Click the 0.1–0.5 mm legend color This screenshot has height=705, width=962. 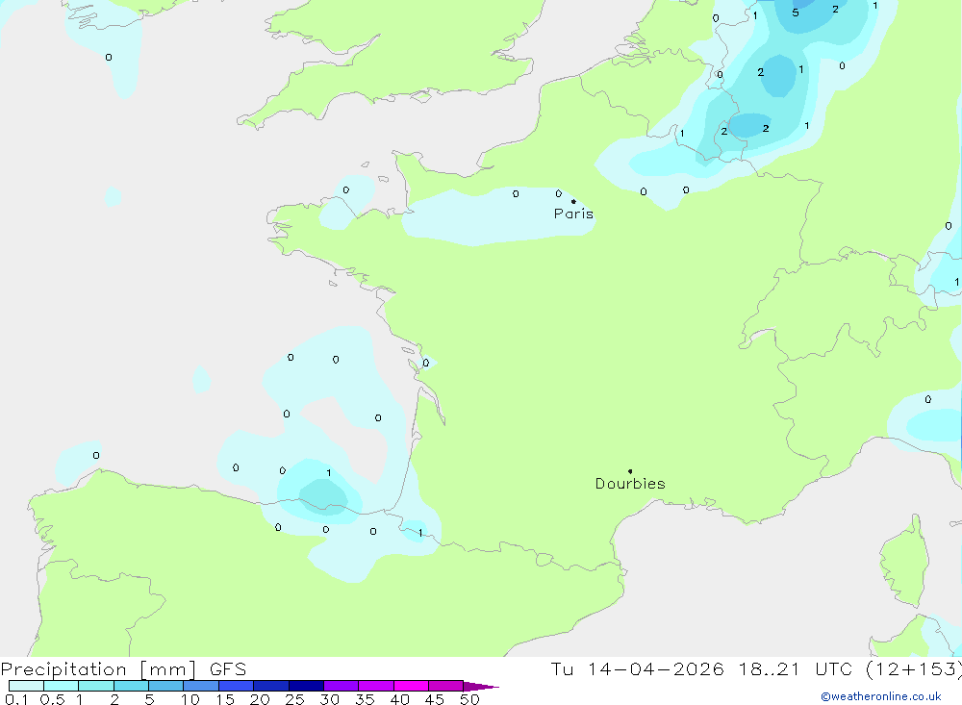(x=26, y=686)
